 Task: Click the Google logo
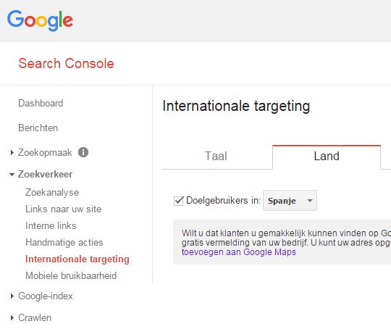tap(40, 21)
